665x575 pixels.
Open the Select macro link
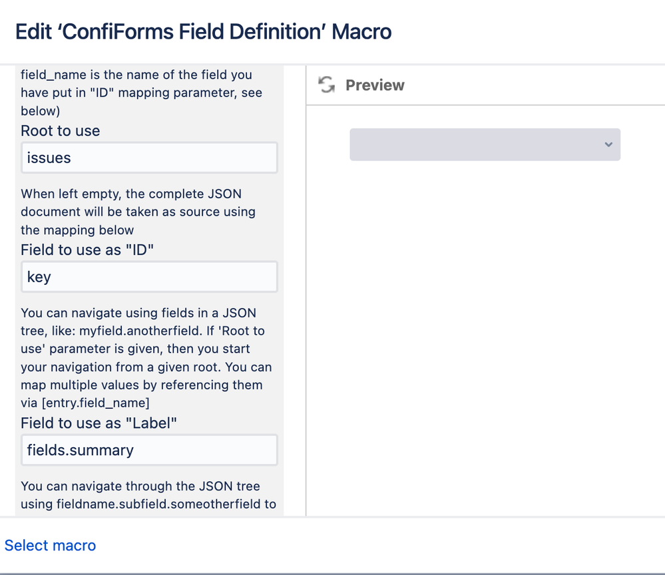(x=50, y=545)
